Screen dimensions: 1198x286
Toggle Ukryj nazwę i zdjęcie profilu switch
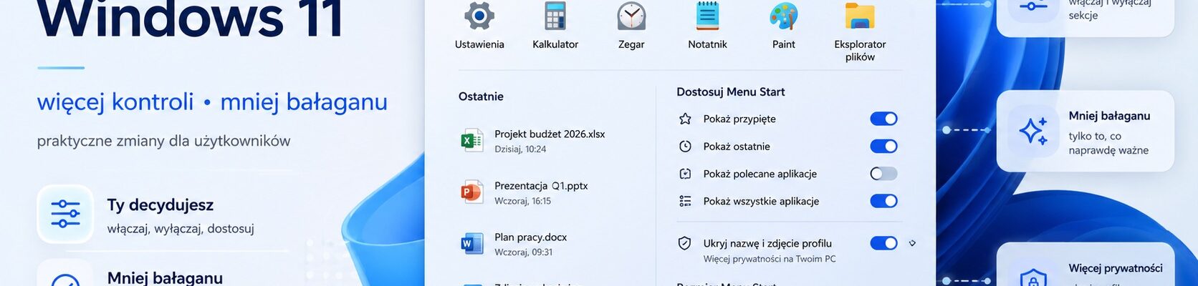883,243
